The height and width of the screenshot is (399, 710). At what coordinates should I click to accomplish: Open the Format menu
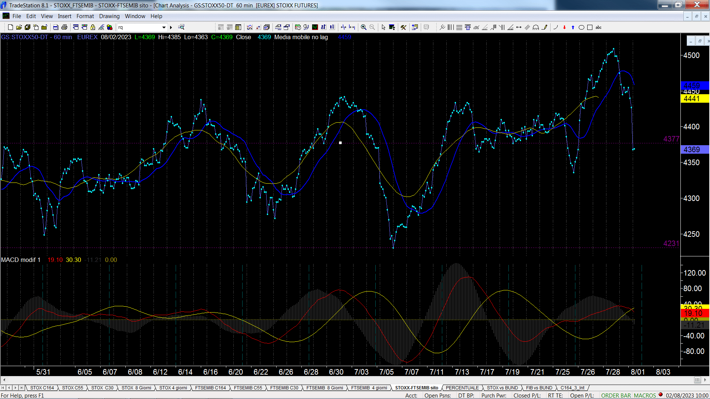[x=85, y=16]
